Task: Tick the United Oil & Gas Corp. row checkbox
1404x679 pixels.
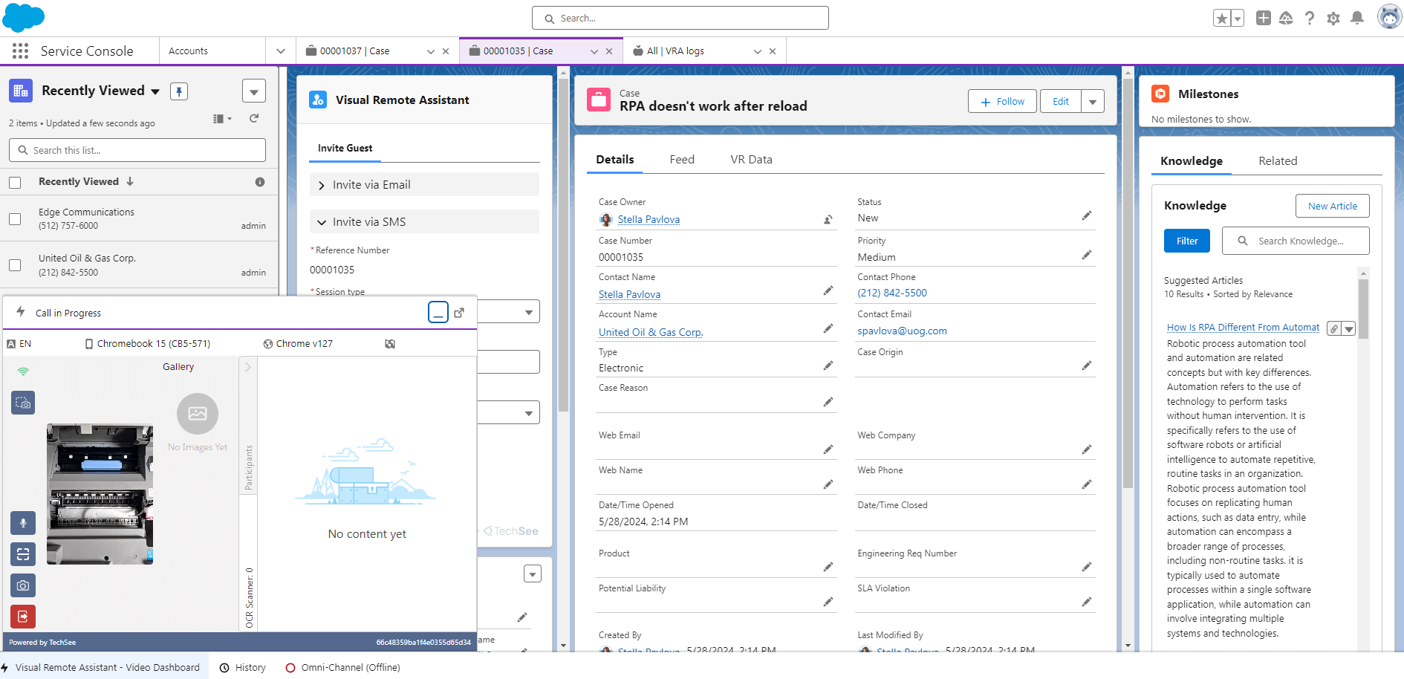Action: click(x=15, y=265)
